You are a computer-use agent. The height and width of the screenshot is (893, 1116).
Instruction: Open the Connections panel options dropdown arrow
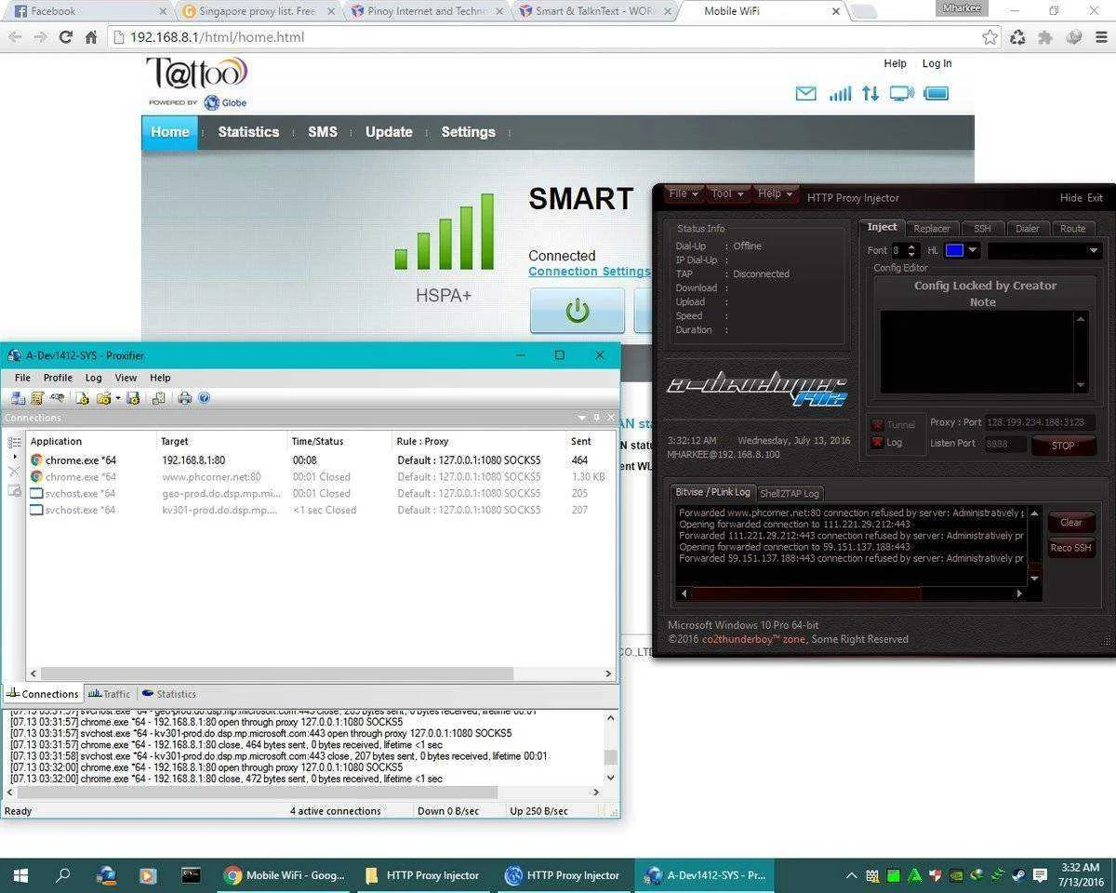581,418
